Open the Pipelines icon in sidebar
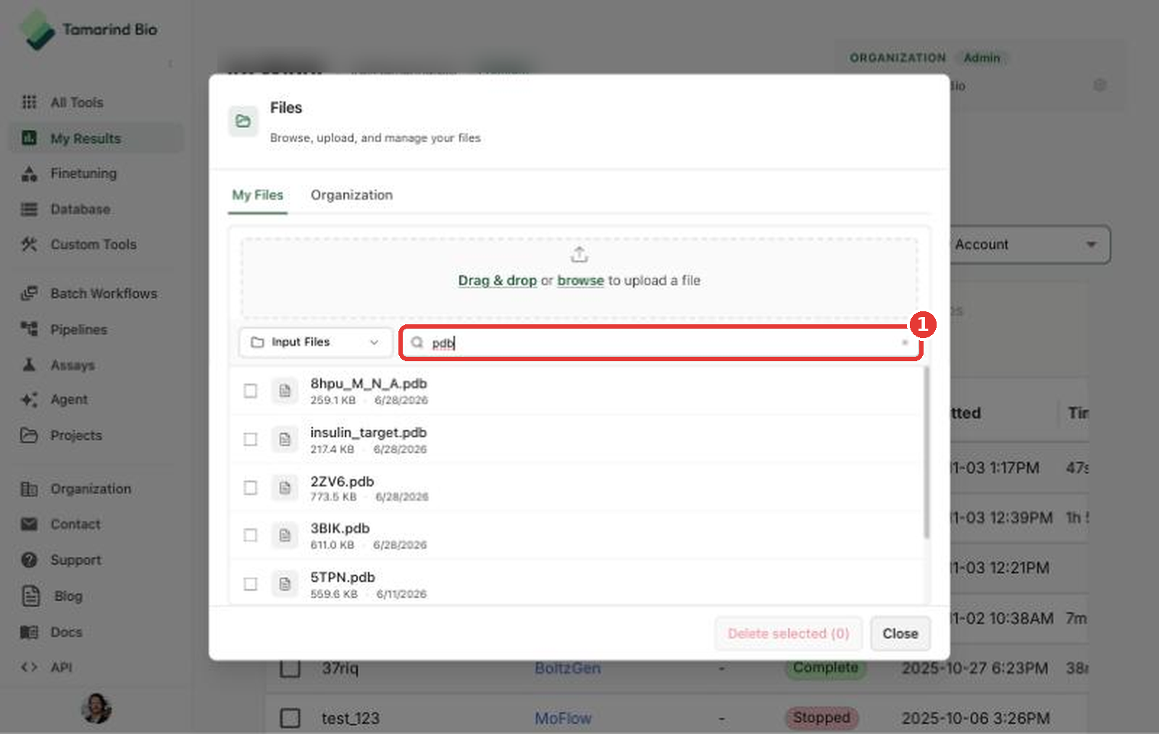The width and height of the screenshot is (1159, 734). [x=29, y=329]
